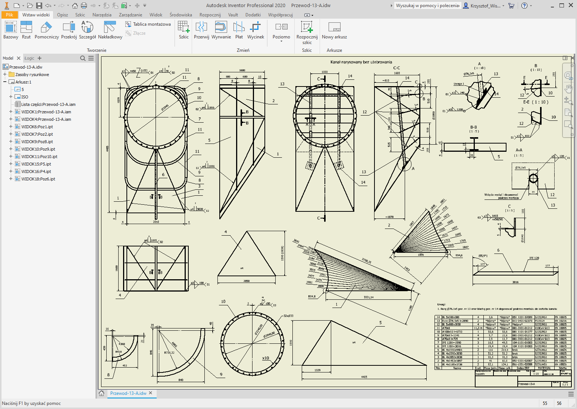
Task: Close the Przewod-13-A.idw document tab
Action: click(x=151, y=393)
